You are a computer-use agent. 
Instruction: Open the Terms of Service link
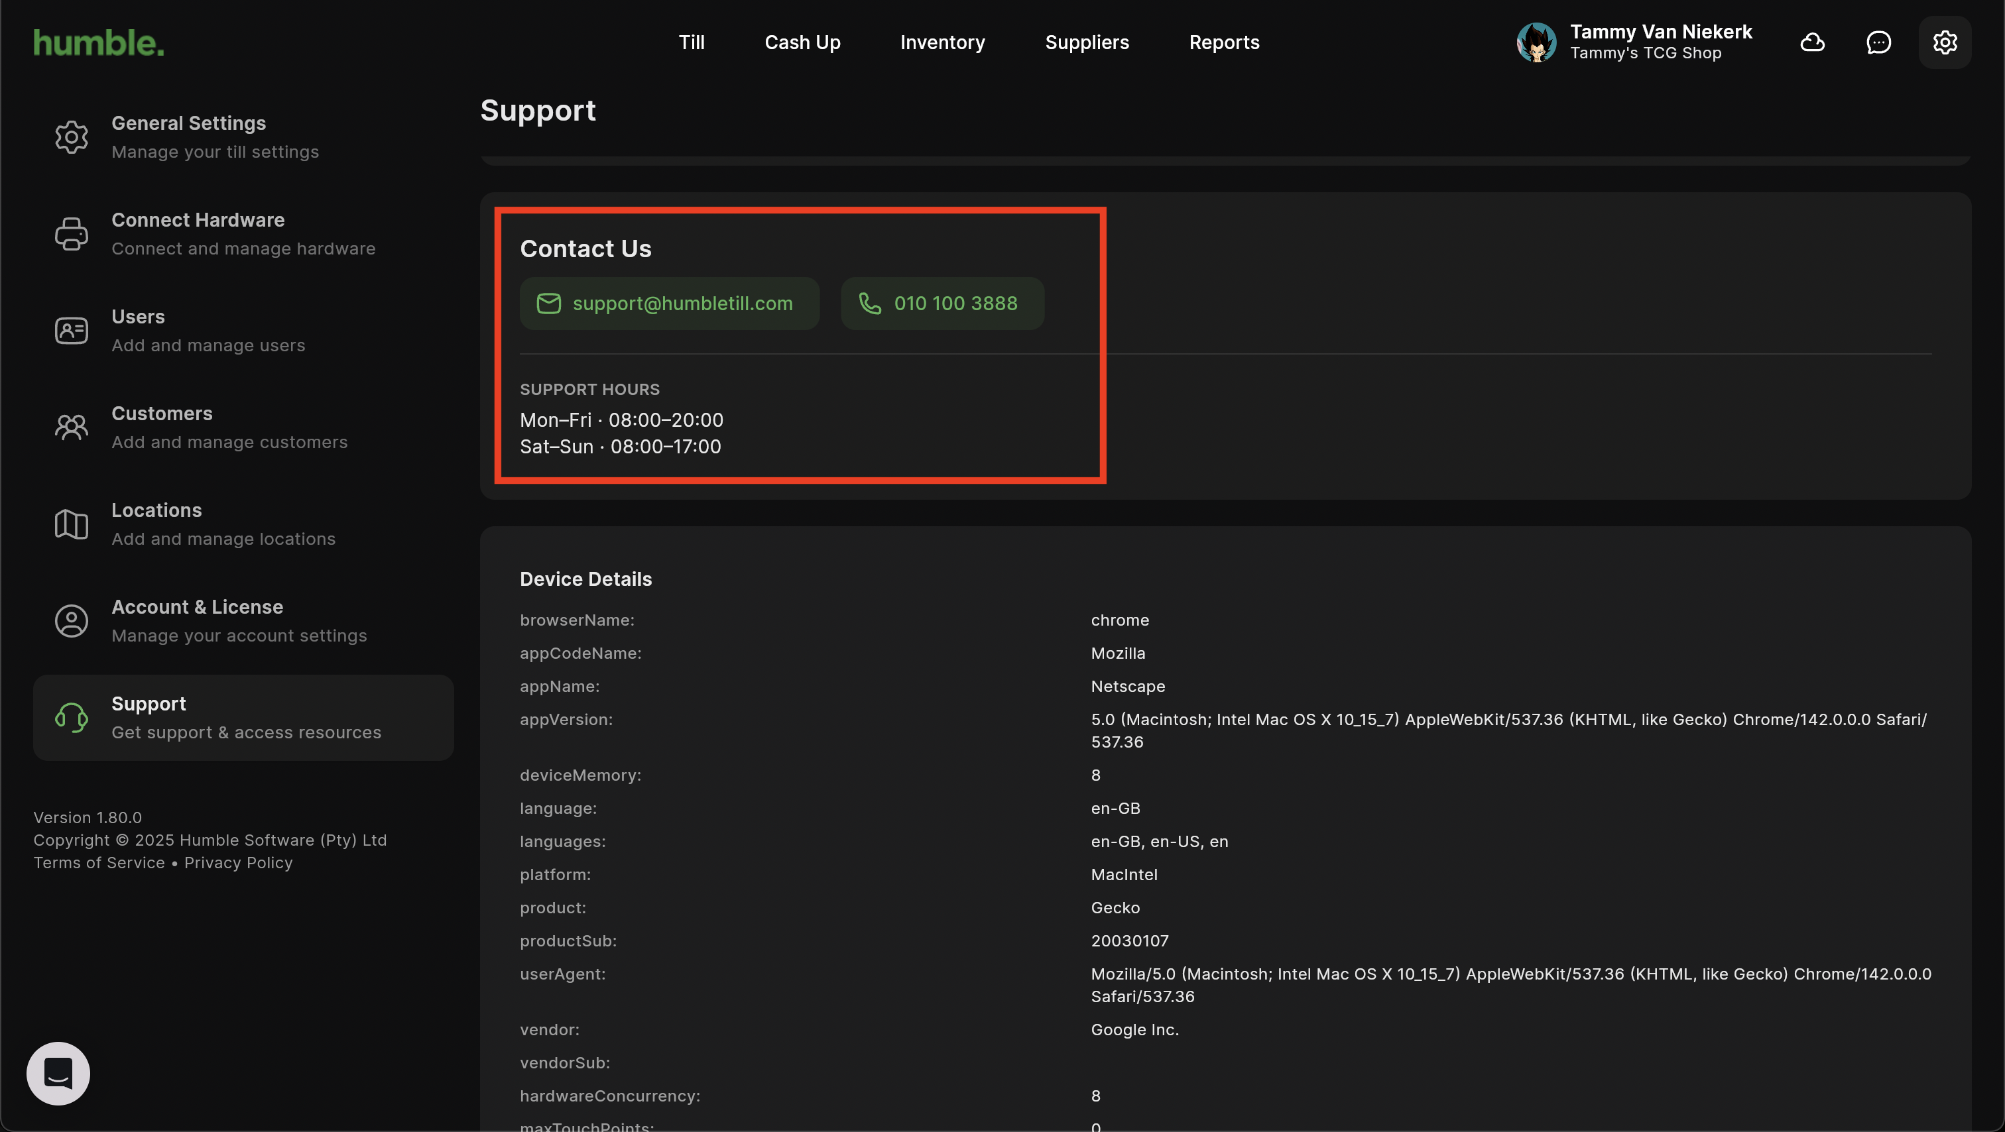pyautogui.click(x=99, y=863)
